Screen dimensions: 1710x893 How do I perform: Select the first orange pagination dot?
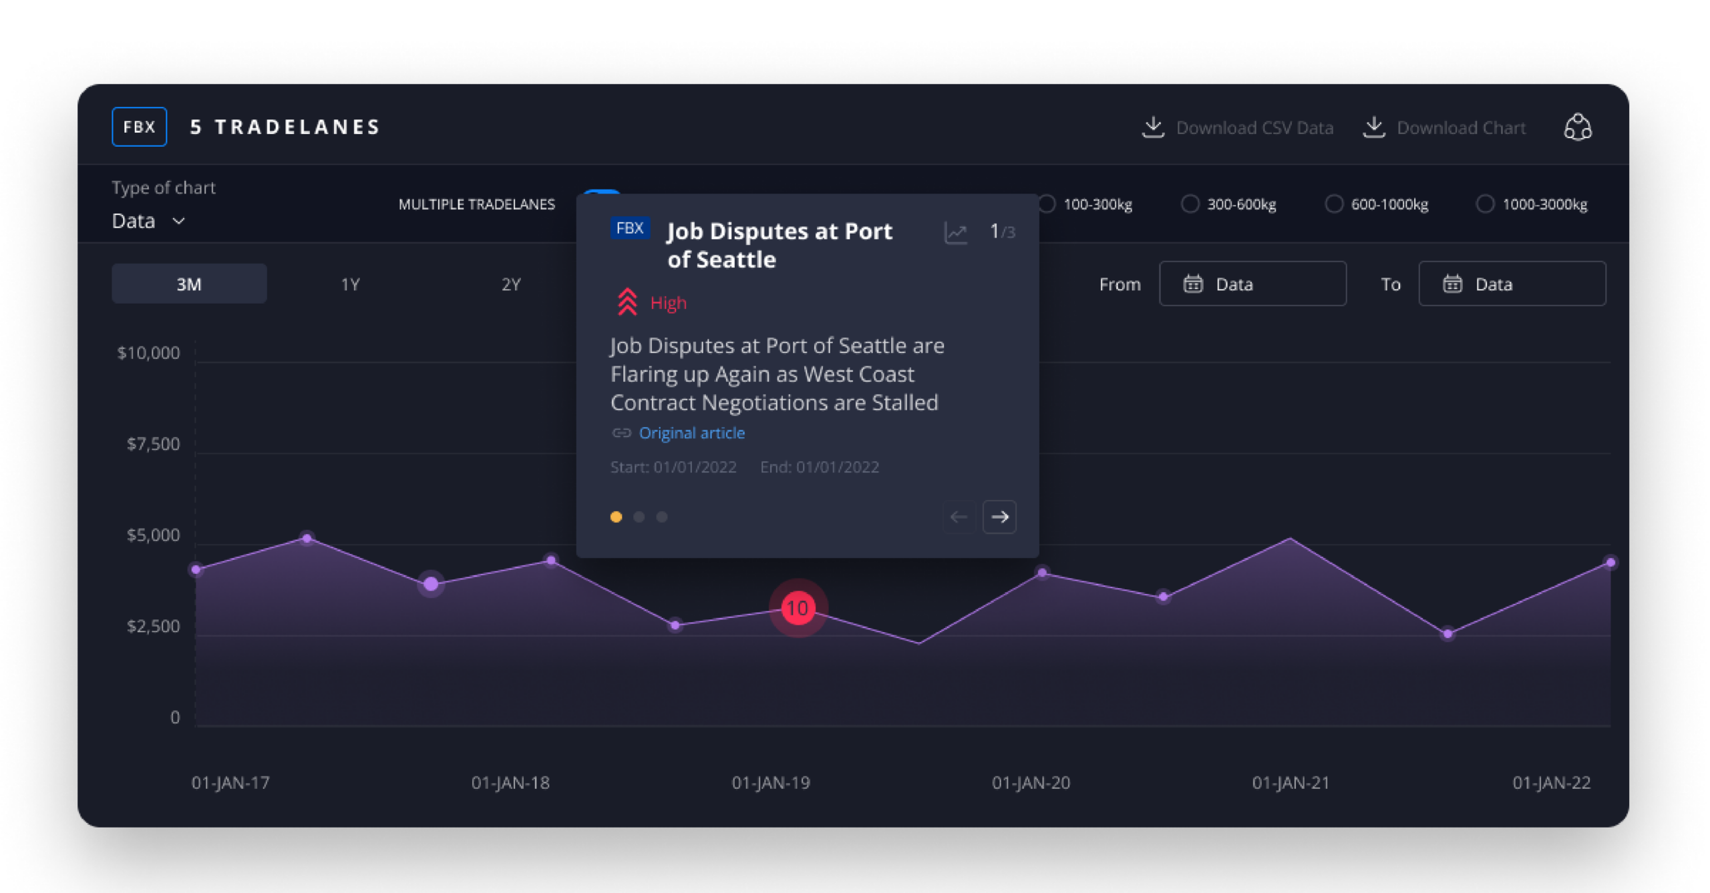click(x=616, y=517)
